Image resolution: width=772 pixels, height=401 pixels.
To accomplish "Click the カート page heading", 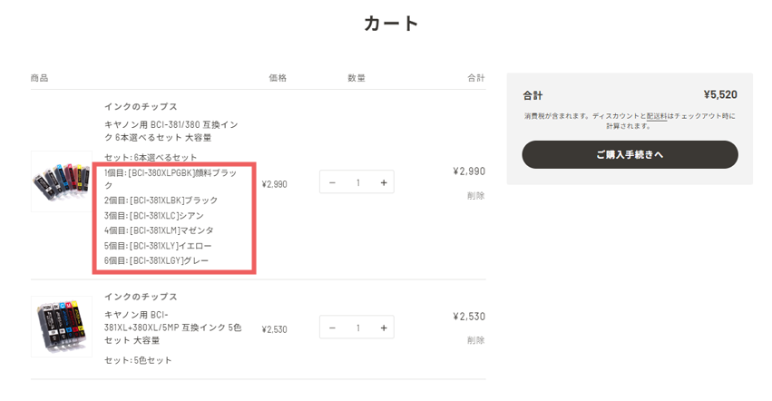I will click(x=391, y=24).
